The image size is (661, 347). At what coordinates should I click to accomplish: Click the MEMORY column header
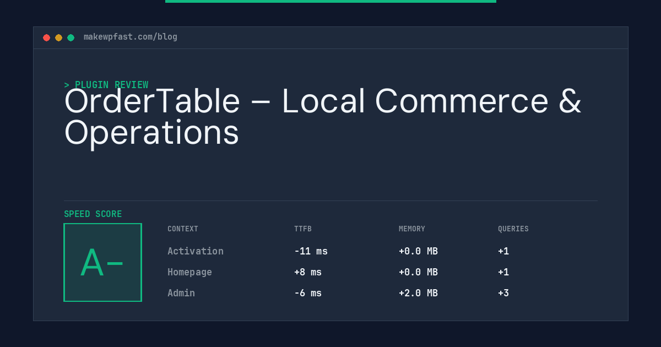click(412, 229)
